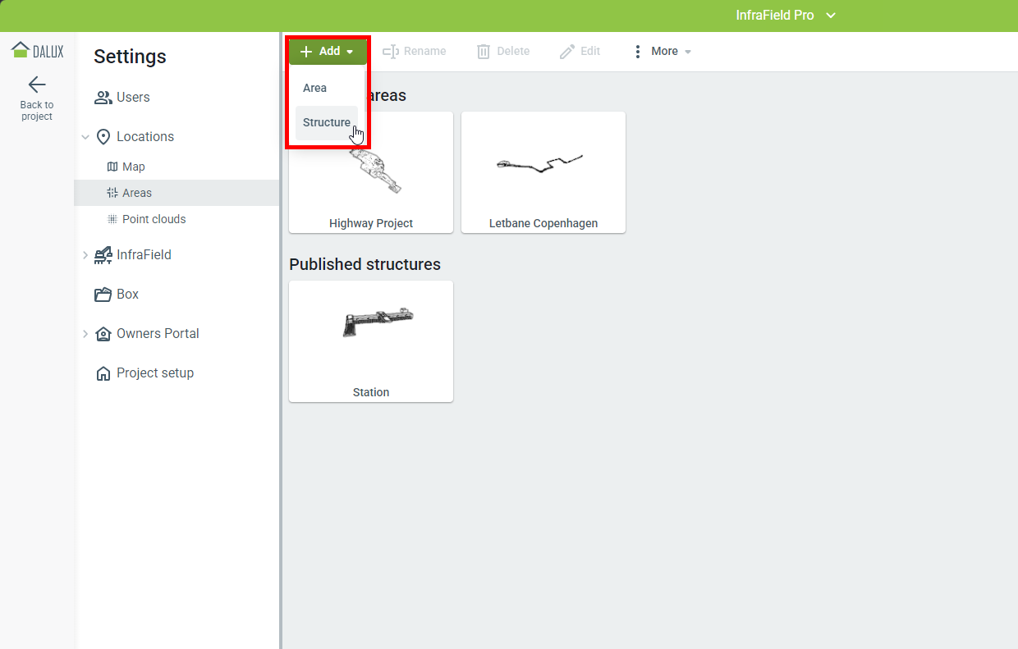Go to Point clouds settings
The height and width of the screenshot is (649, 1018).
(x=154, y=219)
